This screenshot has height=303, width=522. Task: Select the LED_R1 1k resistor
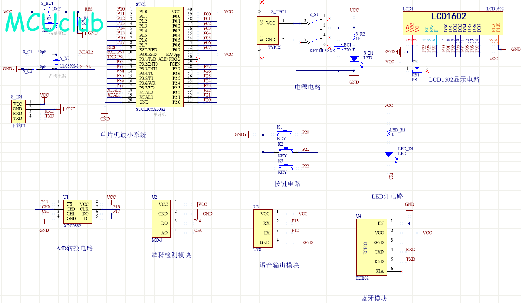tap(389, 132)
